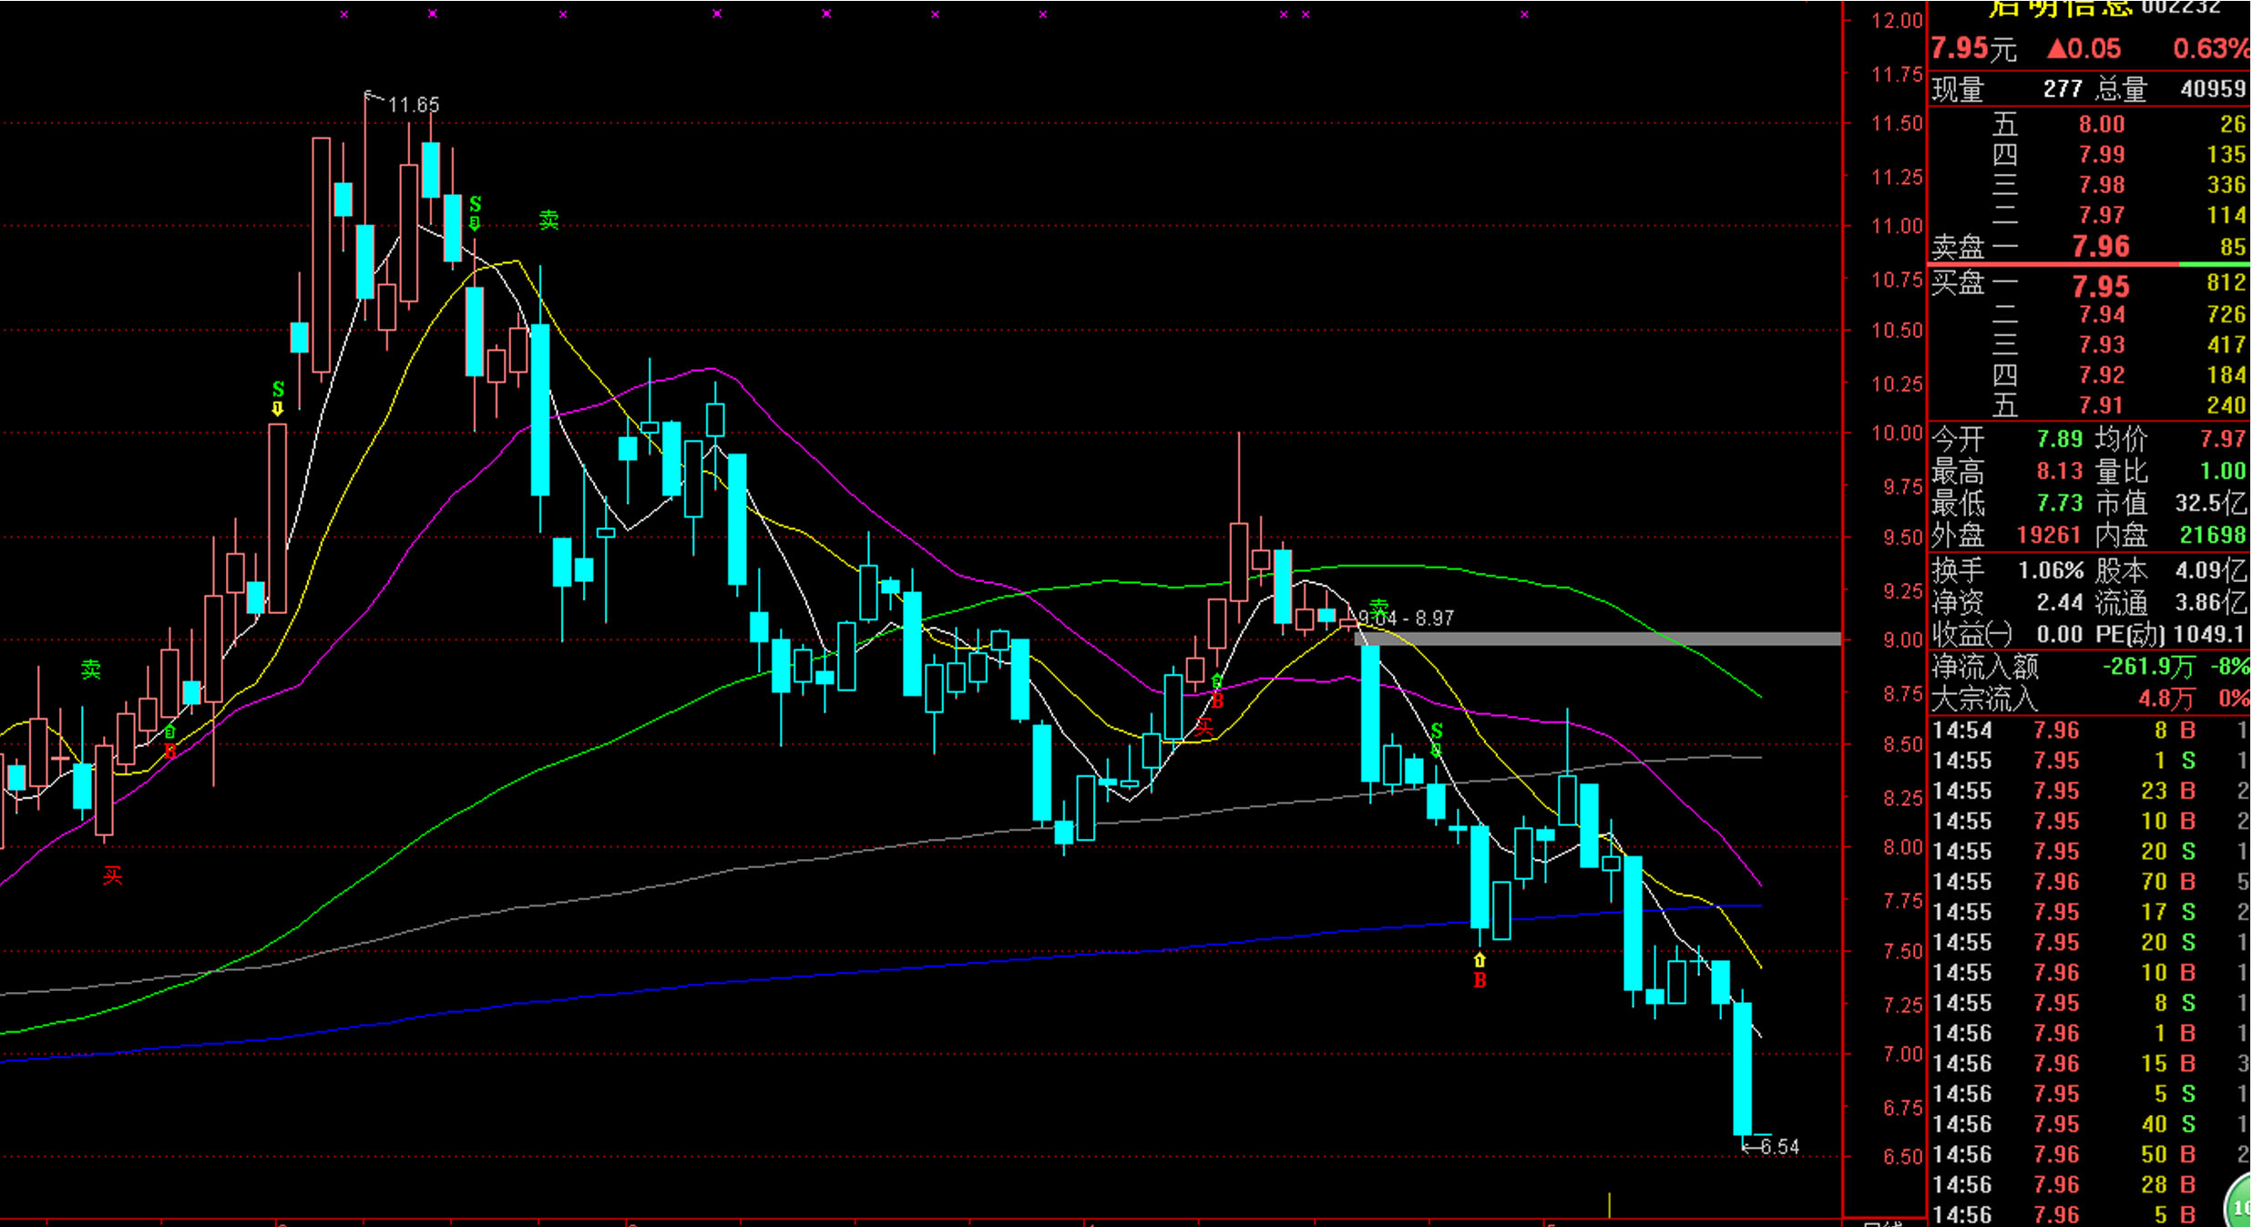This screenshot has width=2253, height=1227.
Task: Select the 14:56 tick with 50 B volume
Action: [2090, 1154]
